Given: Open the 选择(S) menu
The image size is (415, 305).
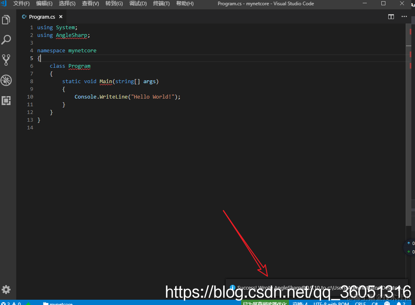Looking at the screenshot, I should 67,4.
